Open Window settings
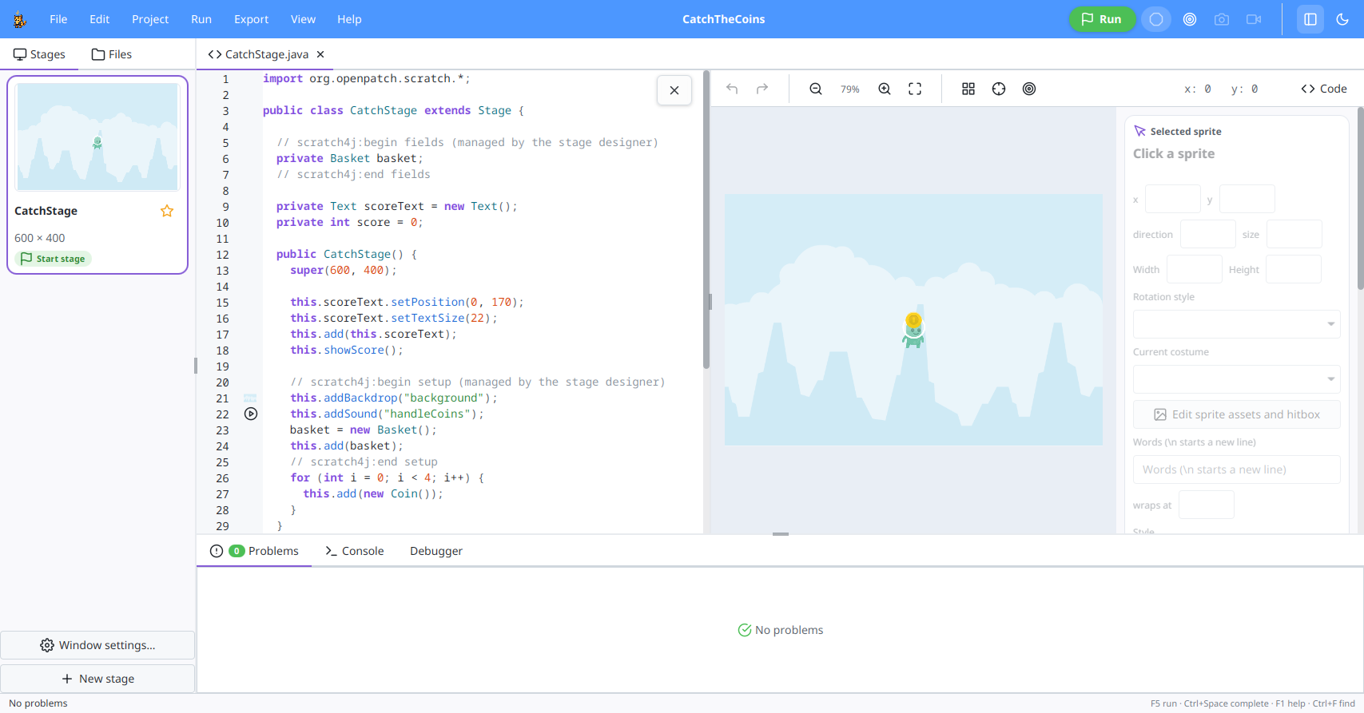This screenshot has height=713, width=1364. pyautogui.click(x=97, y=645)
